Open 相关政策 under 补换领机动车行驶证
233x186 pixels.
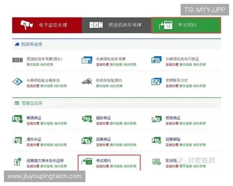click(200, 65)
